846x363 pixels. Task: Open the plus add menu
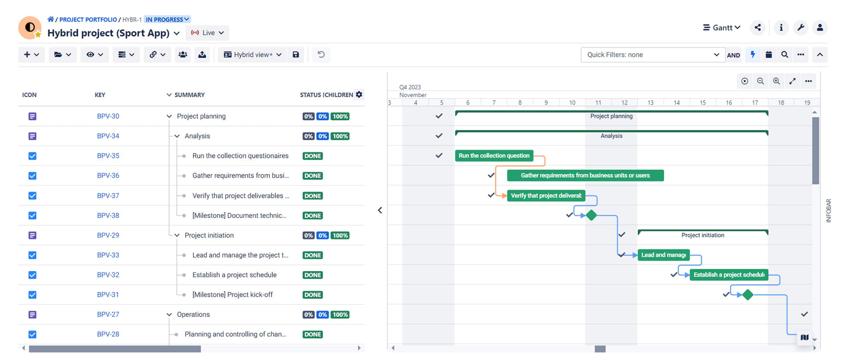point(31,55)
